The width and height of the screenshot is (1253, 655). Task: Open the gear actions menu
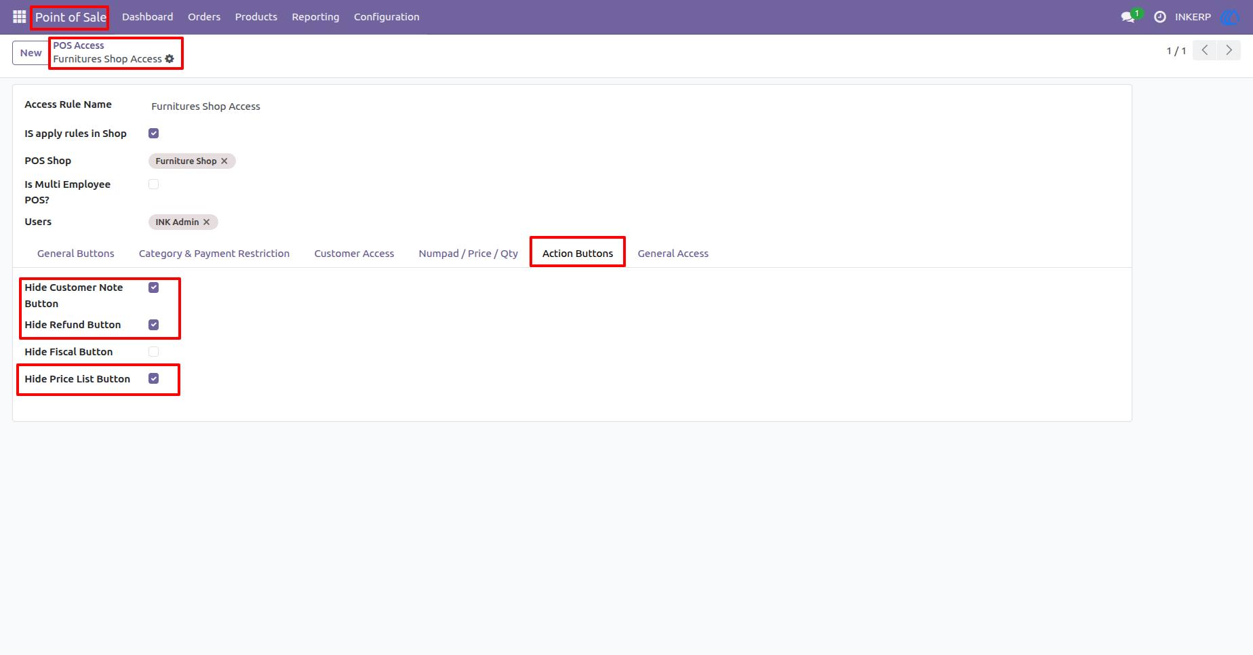[170, 59]
